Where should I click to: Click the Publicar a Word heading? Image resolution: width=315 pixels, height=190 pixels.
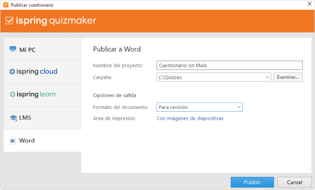pyautogui.click(x=117, y=49)
